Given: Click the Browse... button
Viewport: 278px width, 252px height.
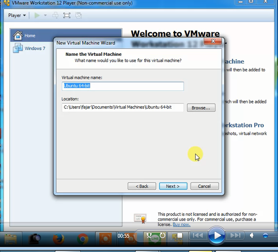Looking at the screenshot, I should 201,108.
